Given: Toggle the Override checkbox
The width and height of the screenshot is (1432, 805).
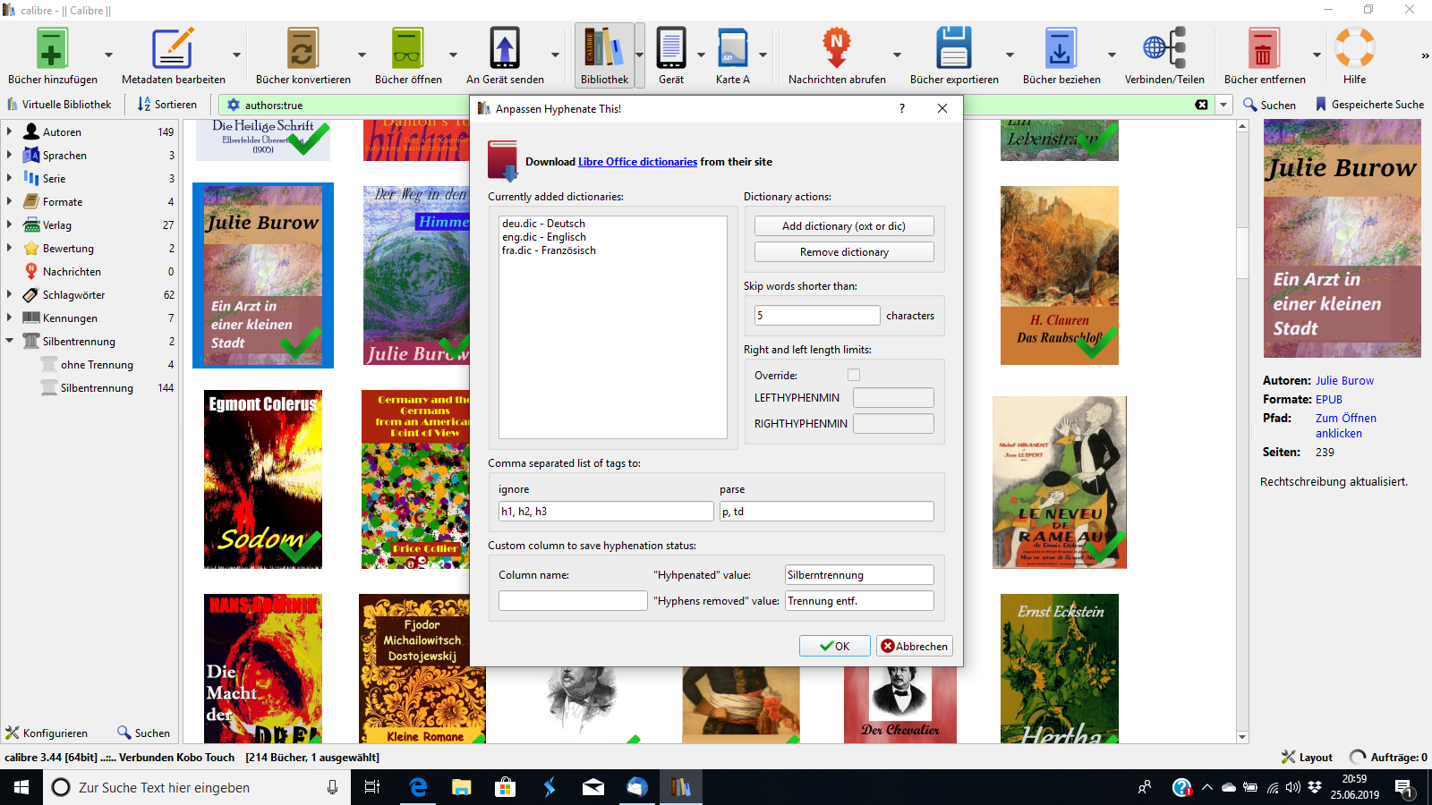Looking at the screenshot, I should (854, 375).
